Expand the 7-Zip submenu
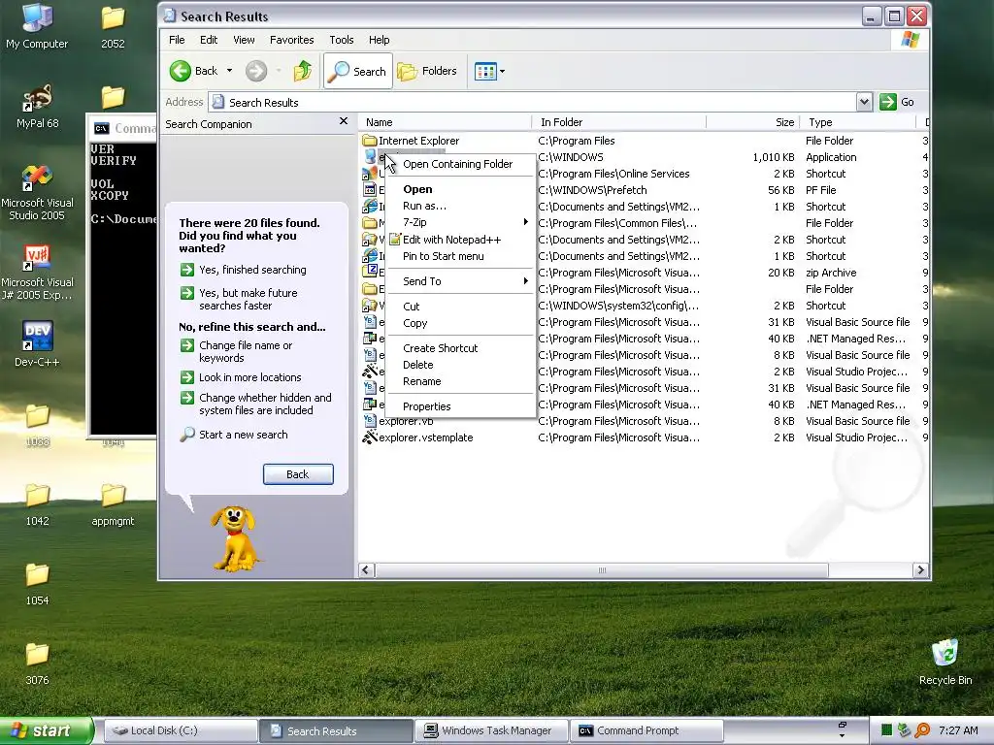994x745 pixels. [459, 222]
